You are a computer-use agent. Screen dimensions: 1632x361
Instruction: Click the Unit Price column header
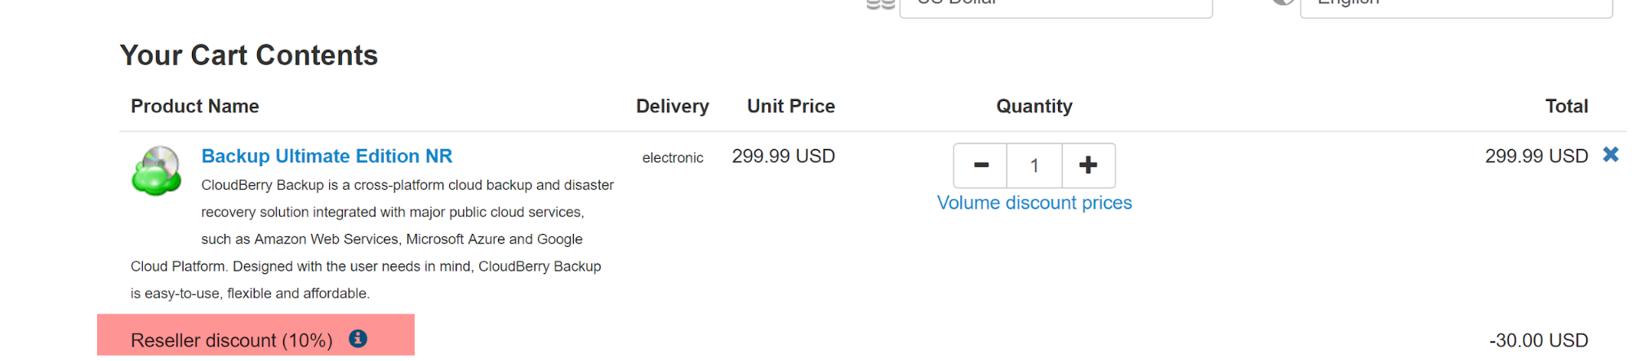pyautogui.click(x=791, y=107)
